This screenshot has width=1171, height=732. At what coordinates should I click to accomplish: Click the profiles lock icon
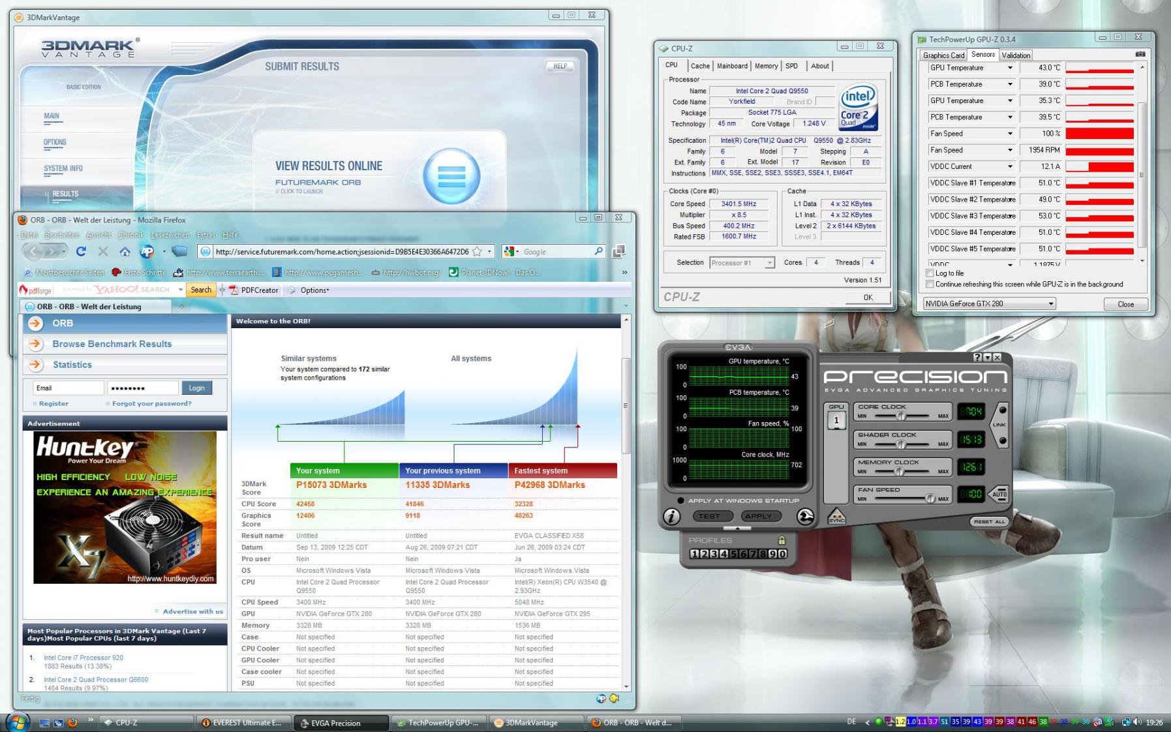click(x=782, y=540)
